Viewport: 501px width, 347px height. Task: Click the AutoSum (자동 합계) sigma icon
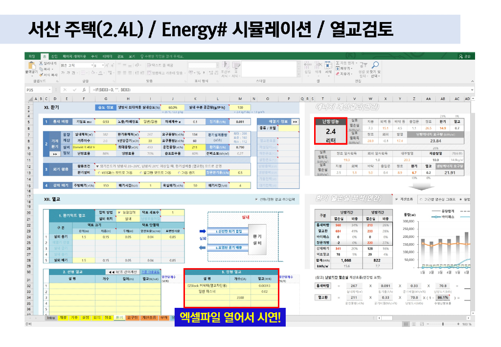(x=337, y=63)
